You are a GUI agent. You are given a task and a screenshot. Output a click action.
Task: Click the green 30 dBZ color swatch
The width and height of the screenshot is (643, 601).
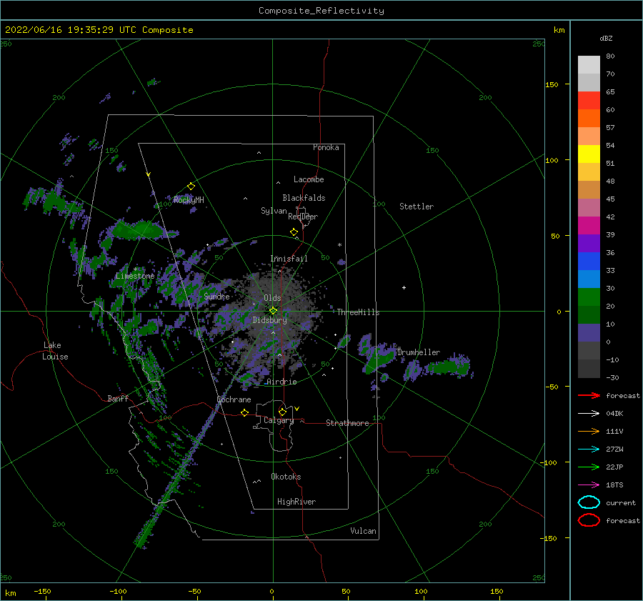(x=589, y=297)
